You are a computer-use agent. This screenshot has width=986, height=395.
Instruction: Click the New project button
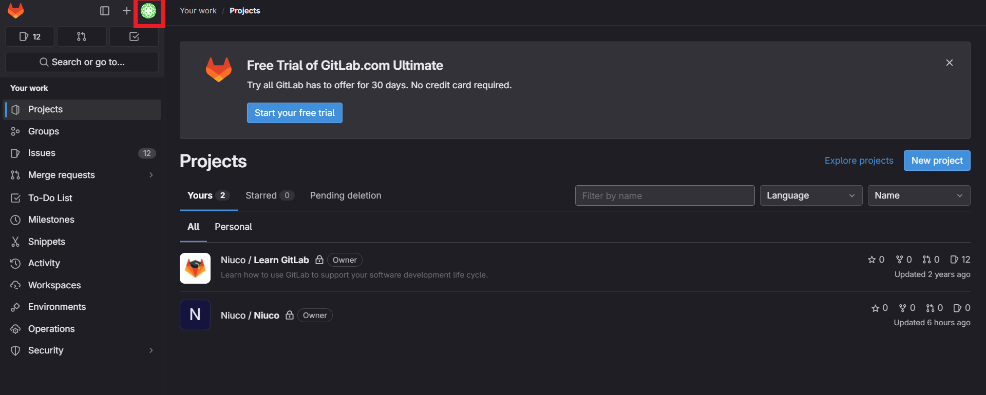tap(937, 161)
